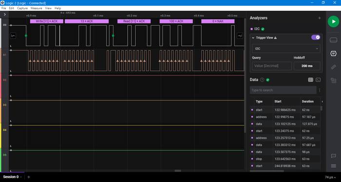Click the Holdoff 200 ms field
Viewport: 341px width, 182px height.
[307, 66]
